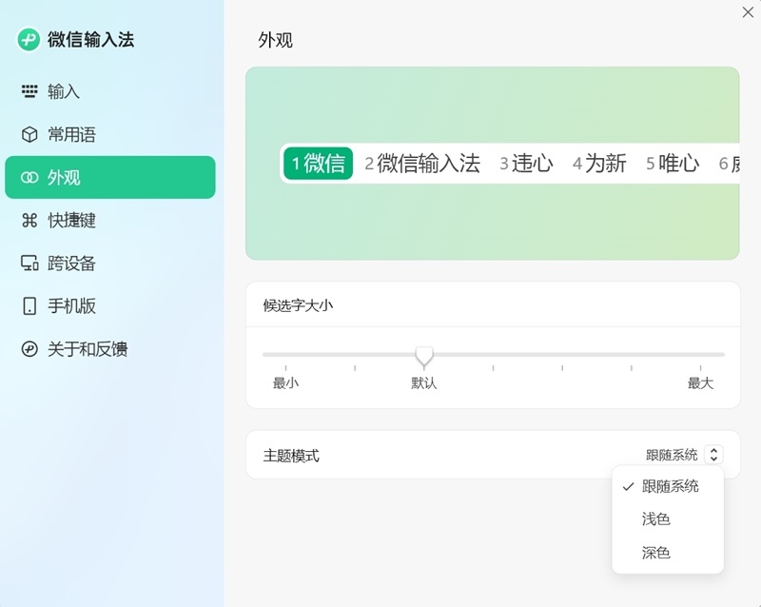The width and height of the screenshot is (761, 607).
Task: Open 跨设备 via its devices icon
Action: click(29, 263)
